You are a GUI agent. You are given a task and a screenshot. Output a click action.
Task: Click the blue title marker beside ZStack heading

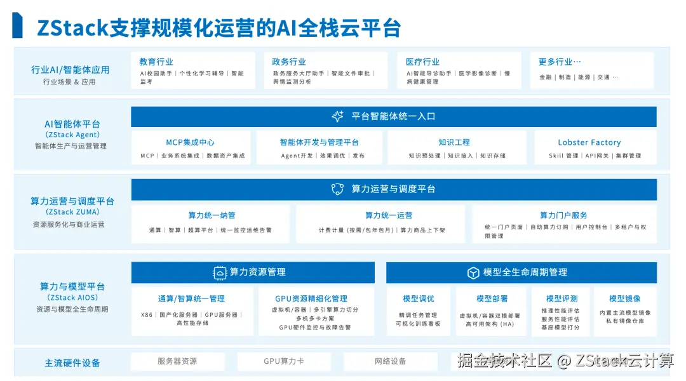point(17,25)
